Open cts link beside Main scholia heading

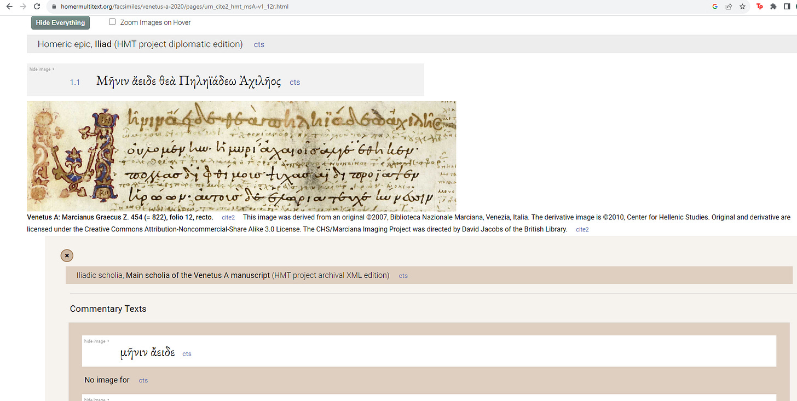403,276
